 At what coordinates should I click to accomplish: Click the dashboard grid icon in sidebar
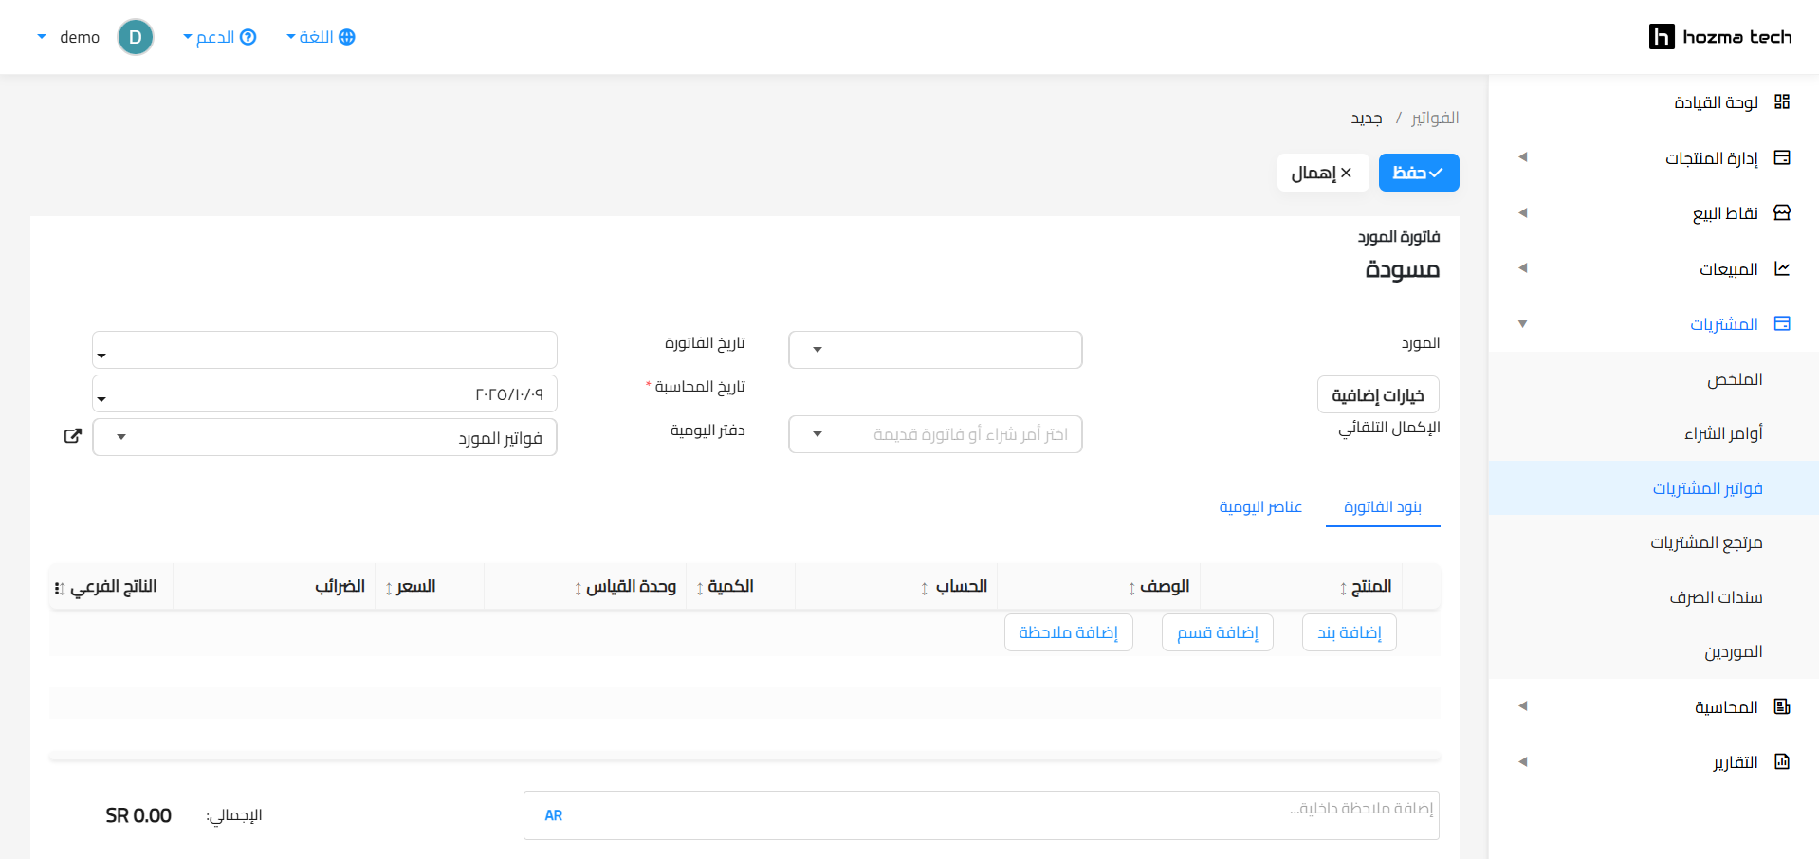[1781, 102]
